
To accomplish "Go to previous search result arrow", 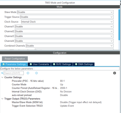I will (x=28, y=73).
